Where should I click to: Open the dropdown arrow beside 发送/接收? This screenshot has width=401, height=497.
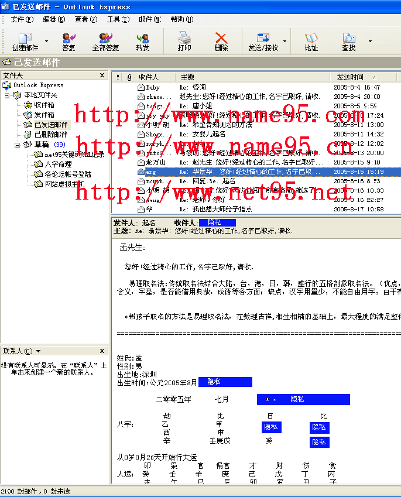click(x=285, y=41)
